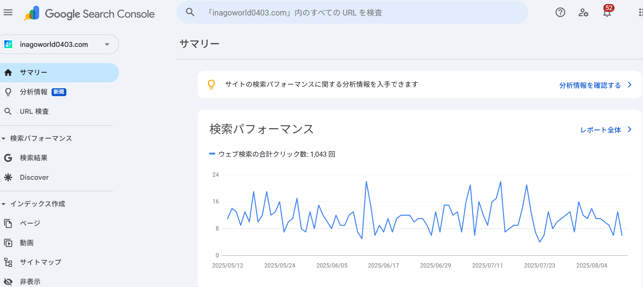Open notifications bell with 52 badge
Screen dimensions: 643x287
point(608,11)
